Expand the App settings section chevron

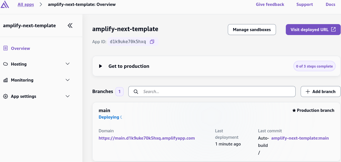[68, 96]
